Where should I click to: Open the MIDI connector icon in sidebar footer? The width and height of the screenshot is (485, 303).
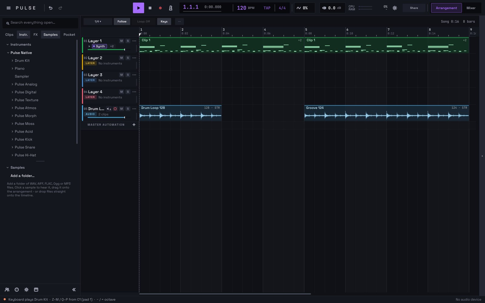17,290
